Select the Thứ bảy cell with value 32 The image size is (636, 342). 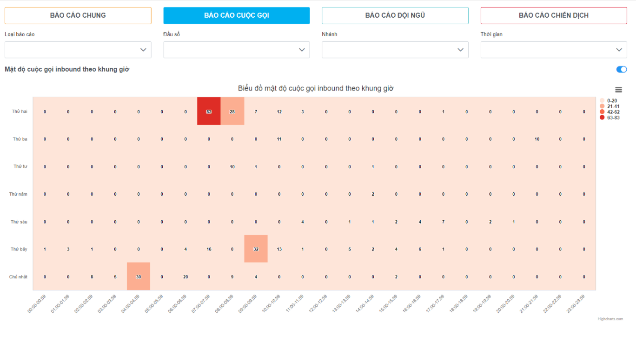coord(256,249)
